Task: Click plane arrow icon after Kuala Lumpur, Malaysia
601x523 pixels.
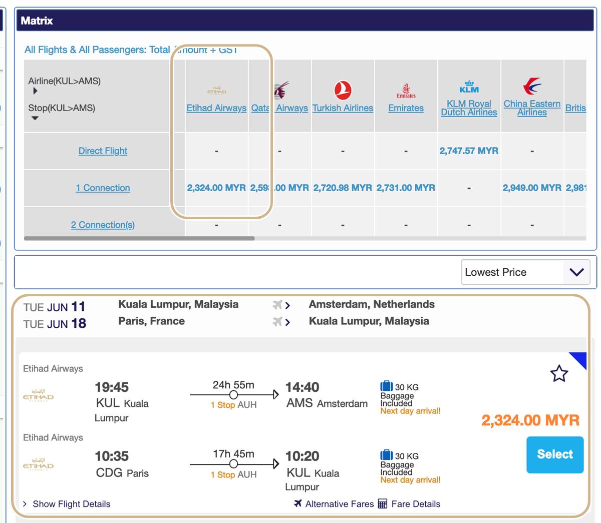Action: tap(281, 305)
